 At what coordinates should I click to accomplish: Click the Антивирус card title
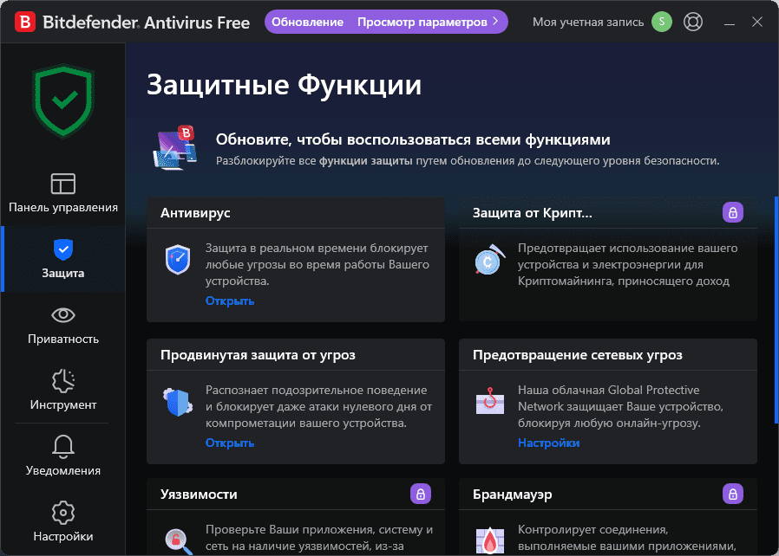coord(195,213)
